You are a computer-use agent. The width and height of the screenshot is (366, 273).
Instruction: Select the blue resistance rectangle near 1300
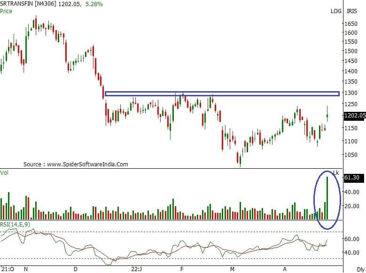pos(221,94)
